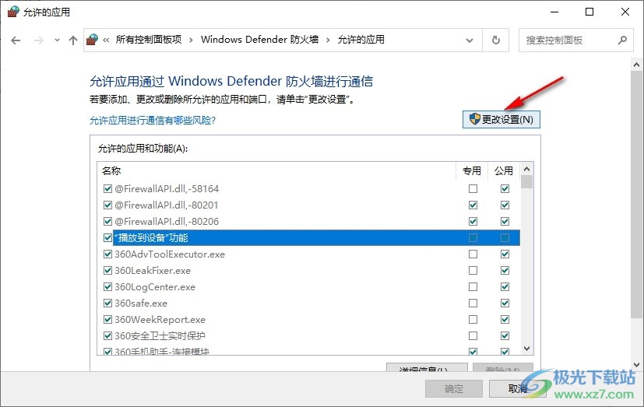Screen dimensions: 644x407
Task: Click the firewall icon in address bar
Action: [x=93, y=40]
